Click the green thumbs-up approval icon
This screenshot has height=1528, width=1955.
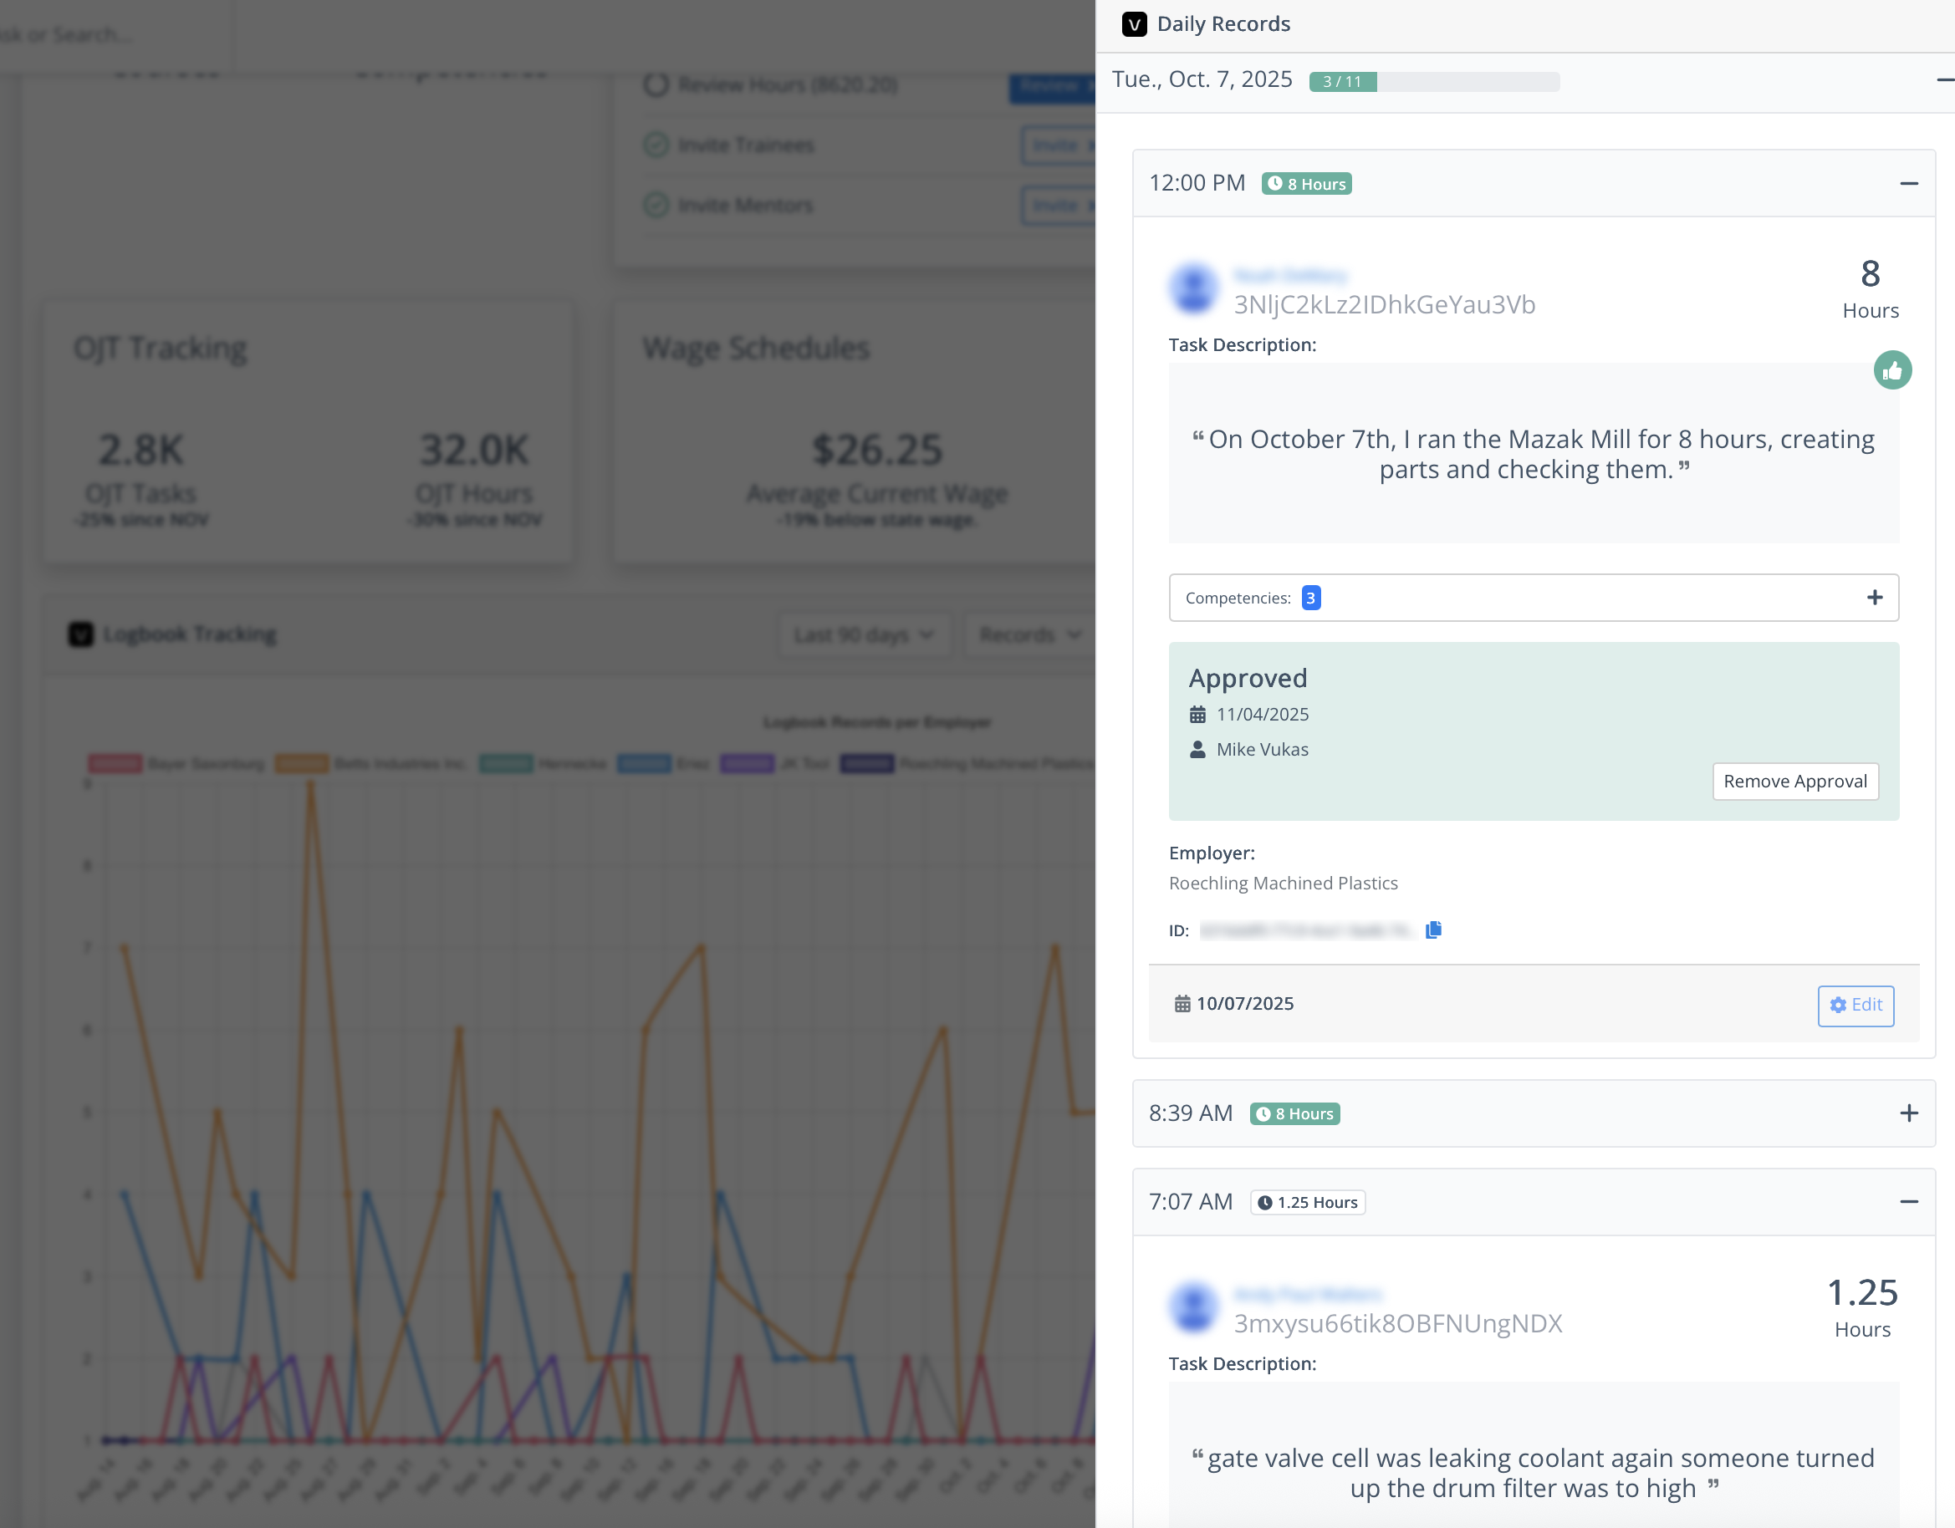(x=1891, y=370)
